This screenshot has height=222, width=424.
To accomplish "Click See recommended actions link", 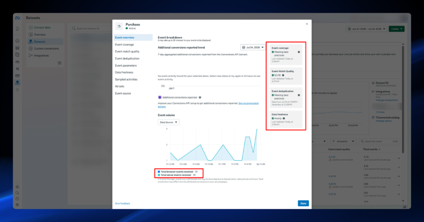I will 208,105.
